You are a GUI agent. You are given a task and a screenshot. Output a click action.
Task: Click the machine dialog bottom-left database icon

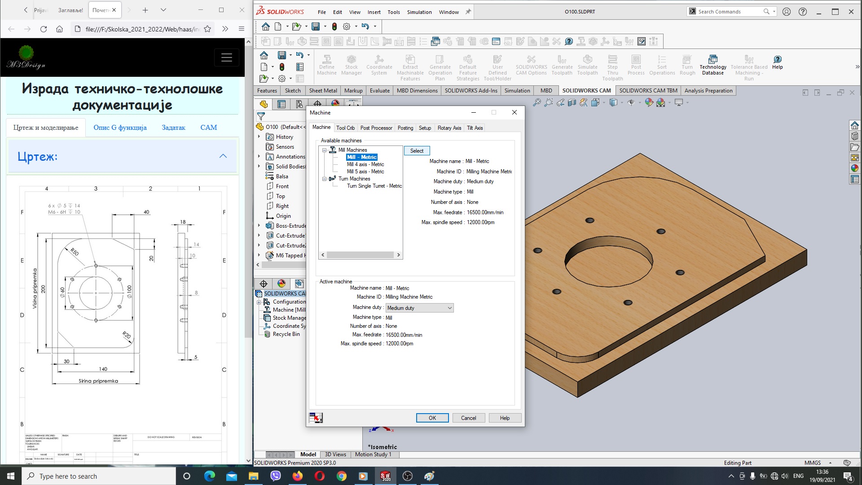[316, 418]
